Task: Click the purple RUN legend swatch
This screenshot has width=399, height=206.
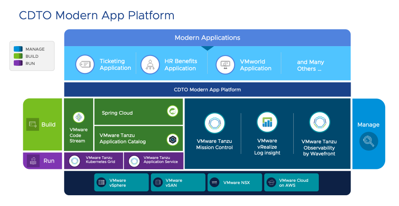Action: tap(18, 63)
